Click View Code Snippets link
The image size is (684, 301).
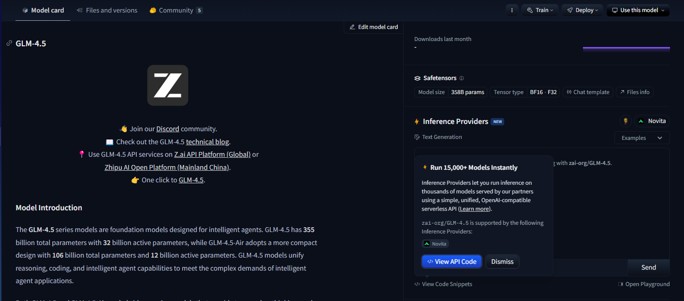click(x=443, y=284)
